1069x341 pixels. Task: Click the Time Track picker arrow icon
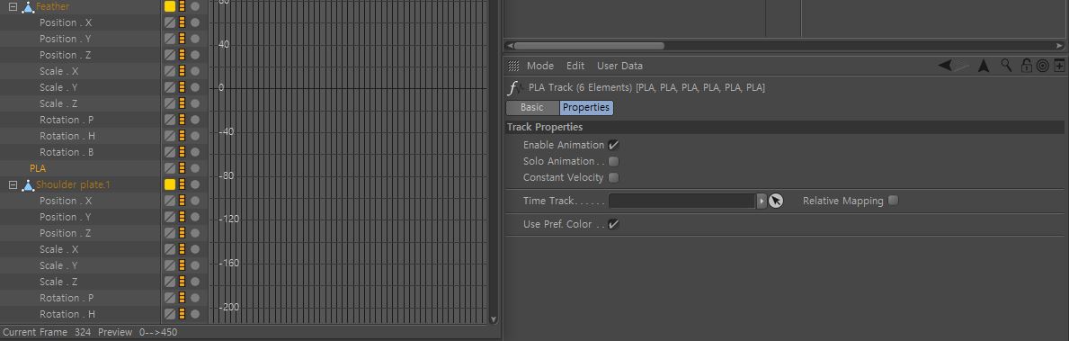776,202
